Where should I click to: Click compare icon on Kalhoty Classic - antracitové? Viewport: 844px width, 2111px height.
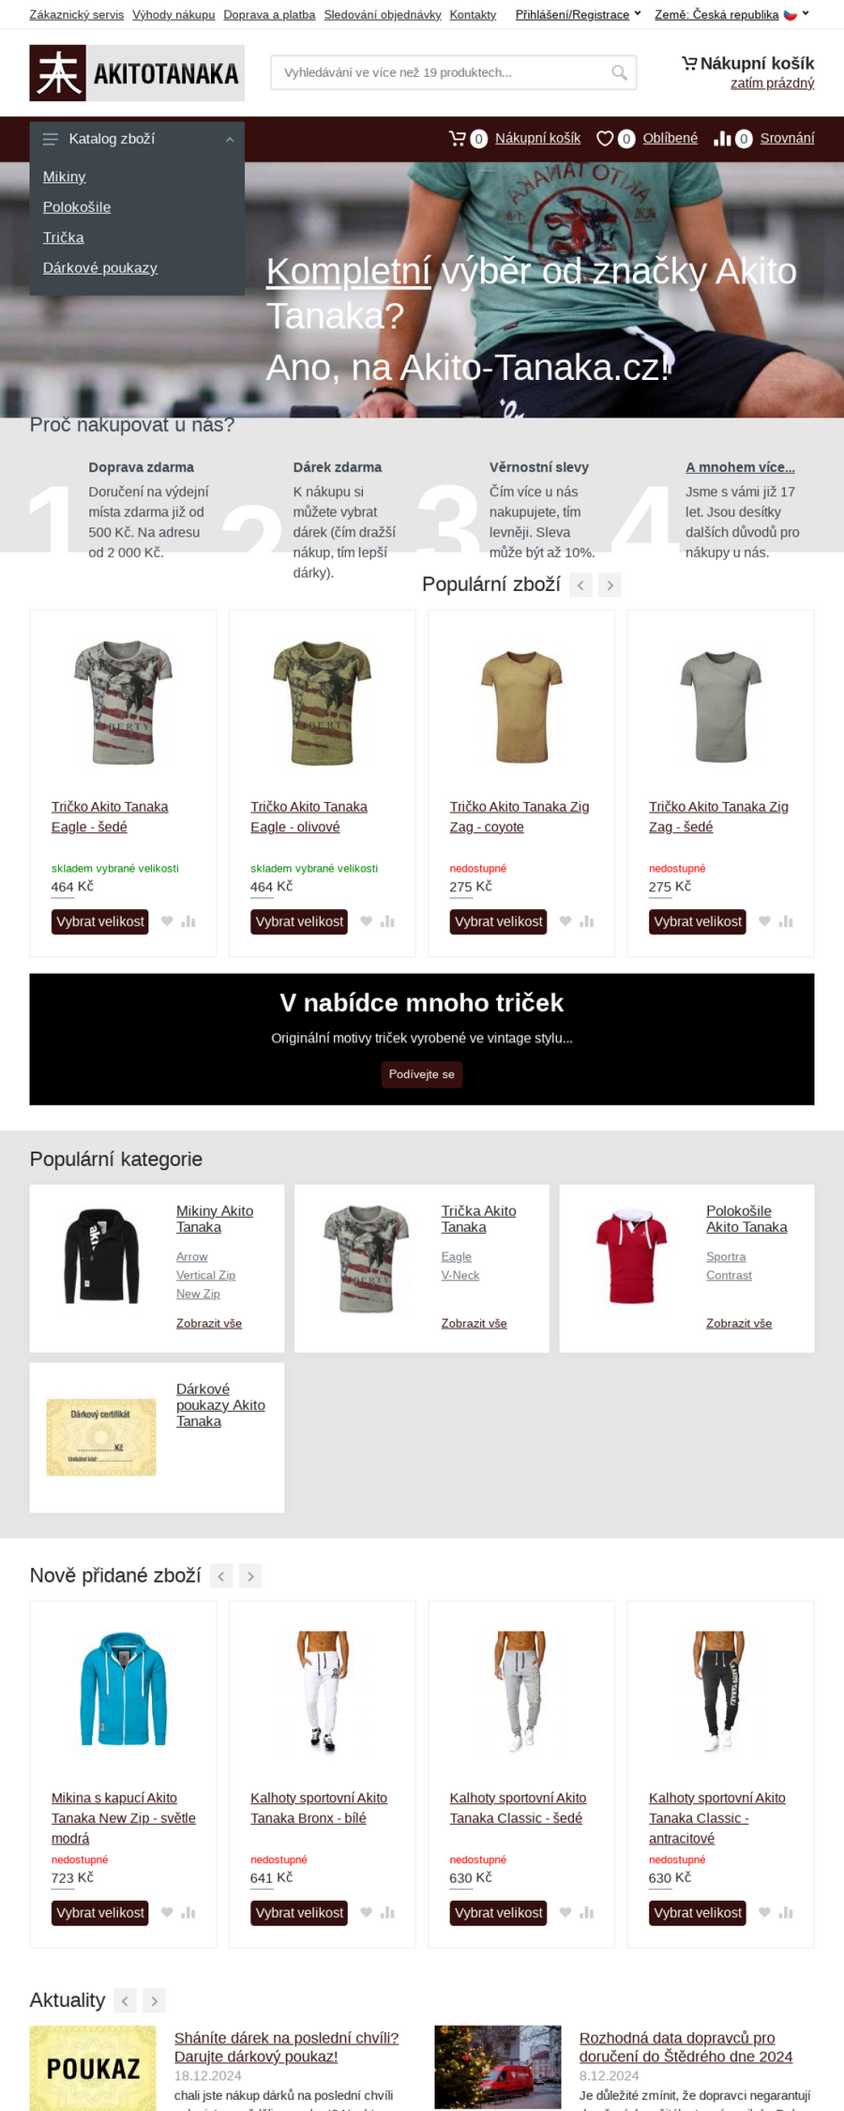tap(786, 1912)
